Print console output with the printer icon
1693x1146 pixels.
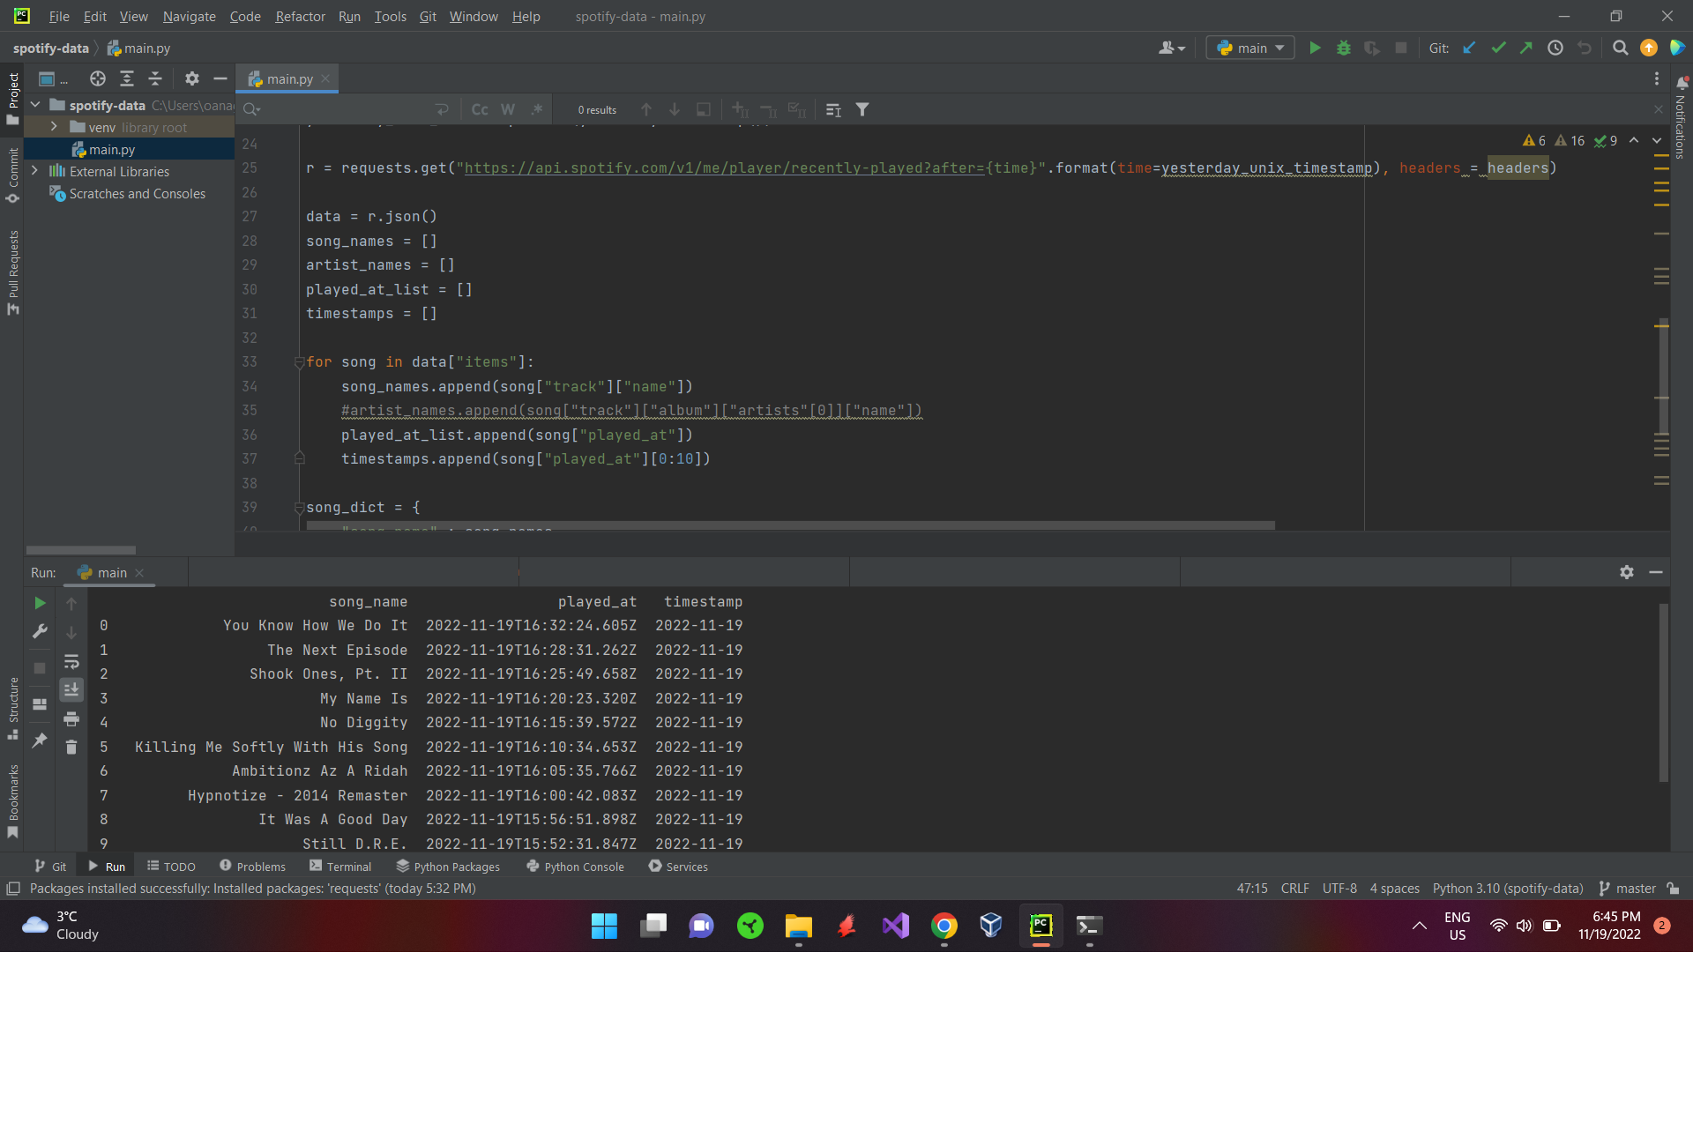tap(71, 719)
